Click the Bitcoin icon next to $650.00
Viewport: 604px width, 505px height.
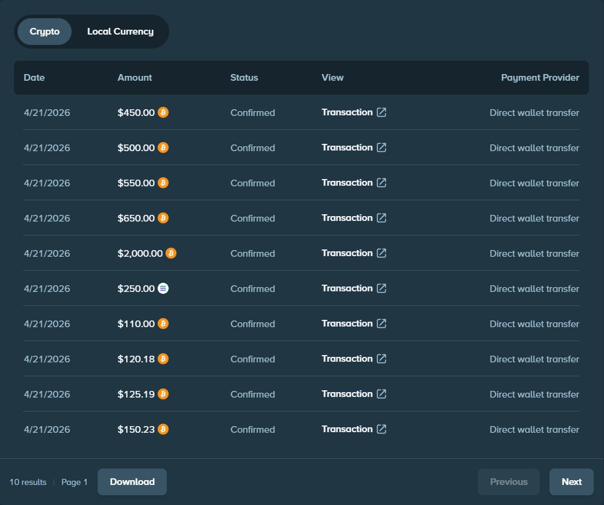pyautogui.click(x=163, y=218)
